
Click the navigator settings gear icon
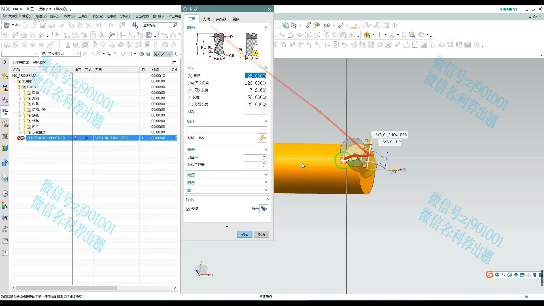pos(4,62)
